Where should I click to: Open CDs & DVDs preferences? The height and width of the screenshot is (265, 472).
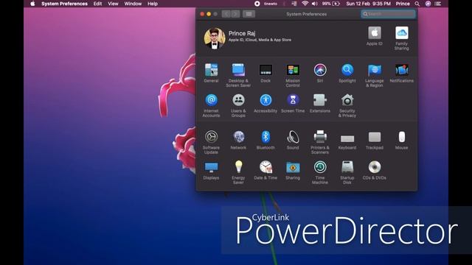[x=375, y=170]
